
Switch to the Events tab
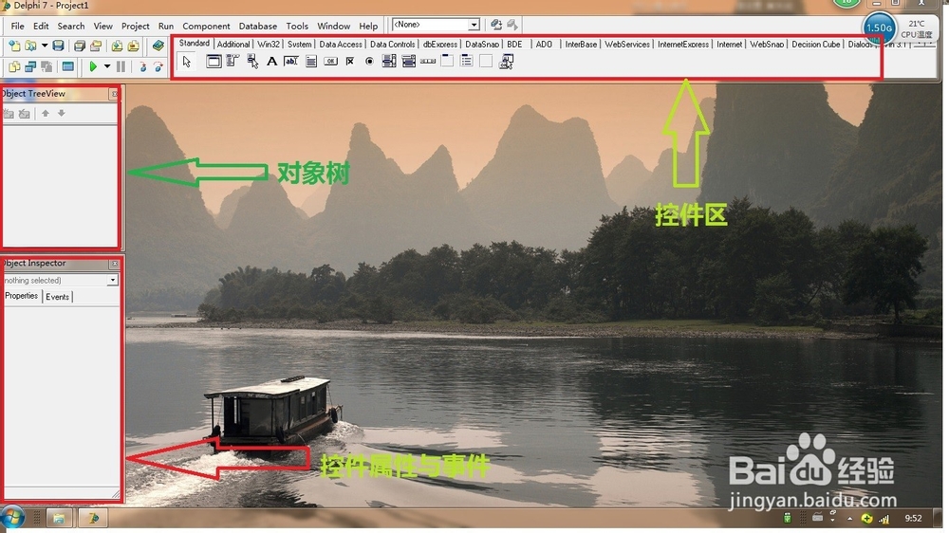(58, 297)
